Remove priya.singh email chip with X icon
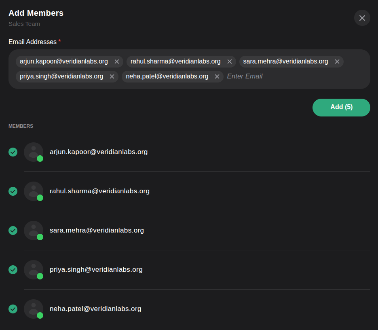This screenshot has height=330, width=378. point(112,76)
